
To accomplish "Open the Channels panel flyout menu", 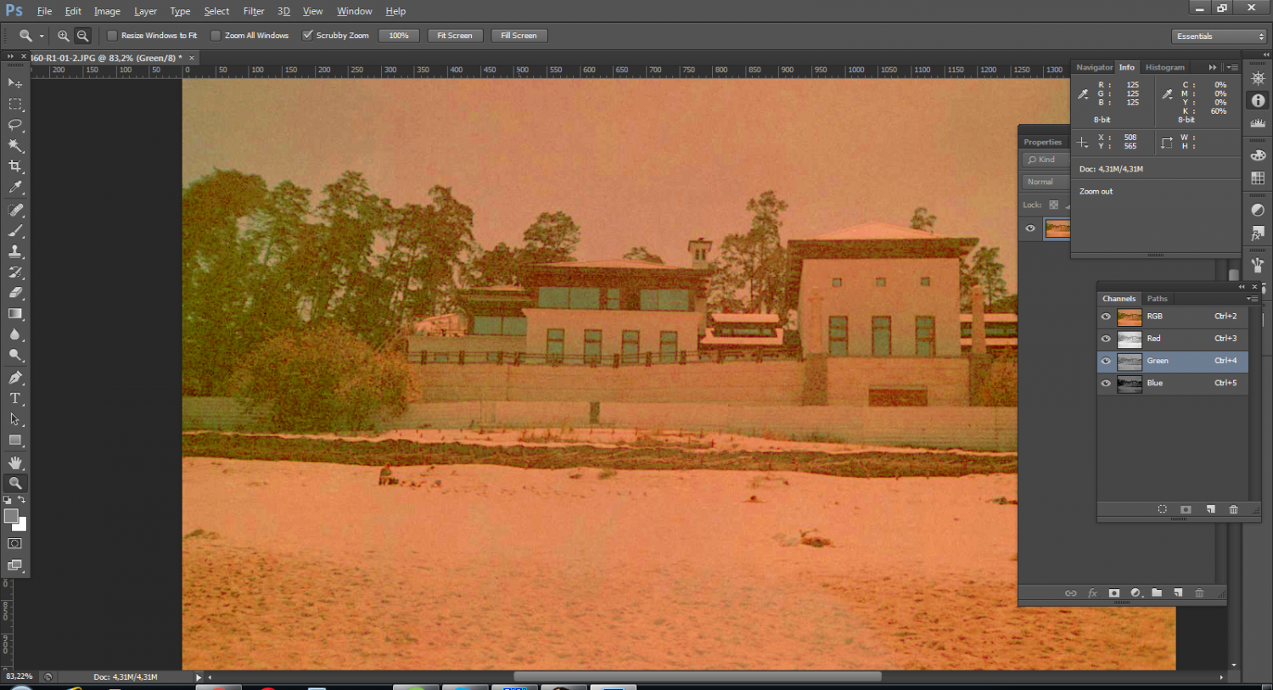I will pos(1252,299).
